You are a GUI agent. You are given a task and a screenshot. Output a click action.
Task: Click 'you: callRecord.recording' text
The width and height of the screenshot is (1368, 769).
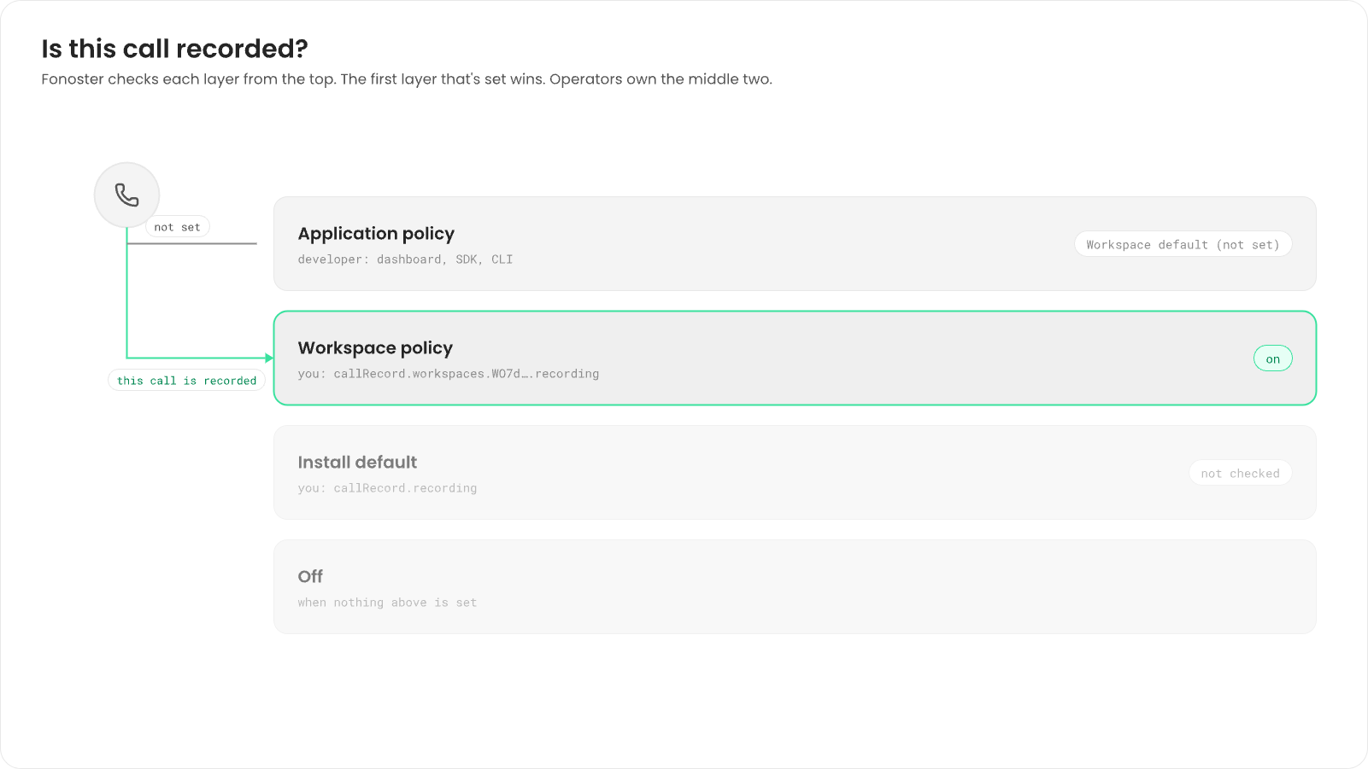coord(387,488)
